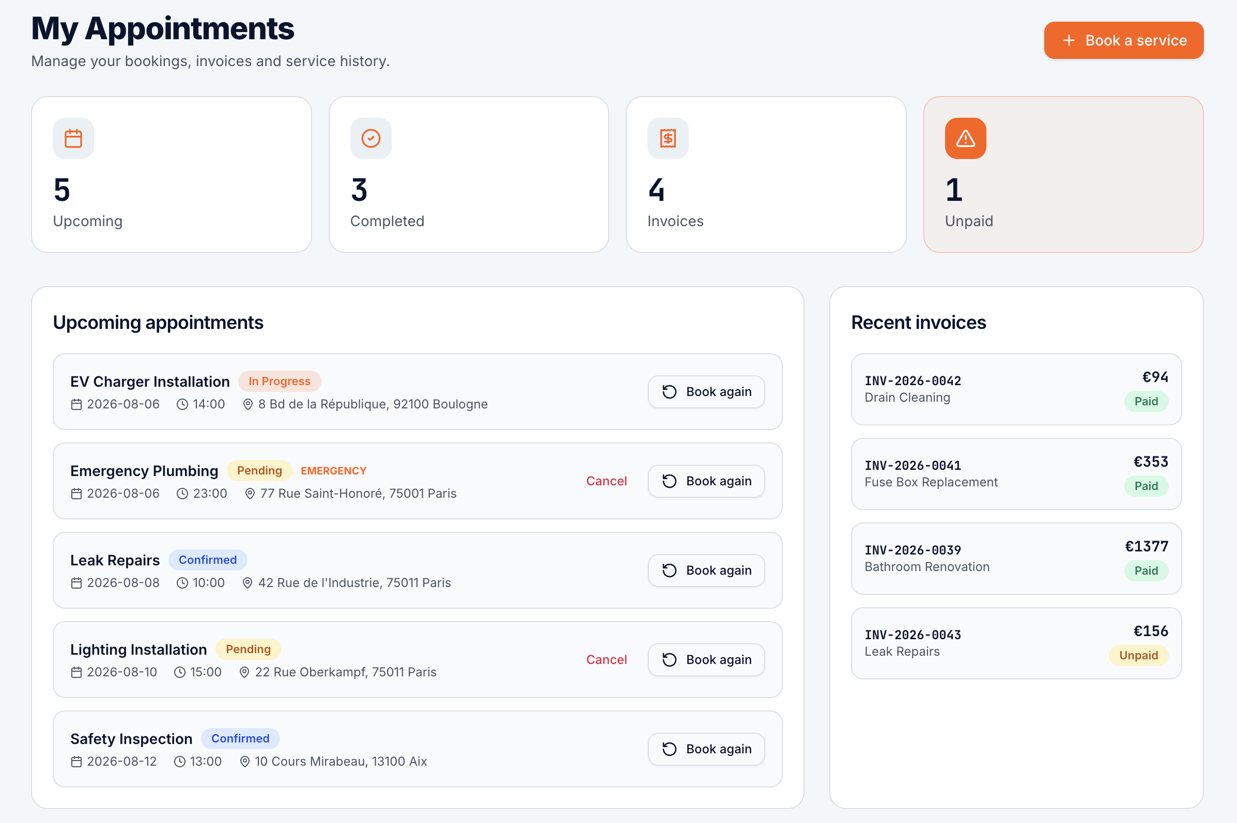The height and width of the screenshot is (823, 1237).
Task: Click the Recent invoices heading
Action: tap(918, 322)
